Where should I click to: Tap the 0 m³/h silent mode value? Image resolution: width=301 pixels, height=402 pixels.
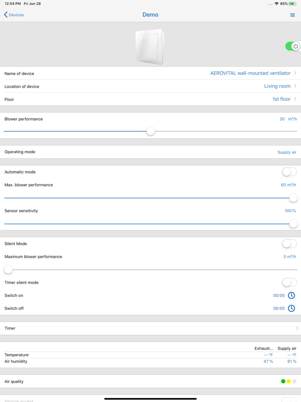[290, 257]
